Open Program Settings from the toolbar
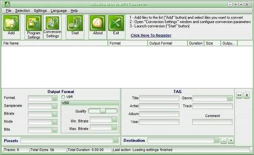 coord(34,23)
